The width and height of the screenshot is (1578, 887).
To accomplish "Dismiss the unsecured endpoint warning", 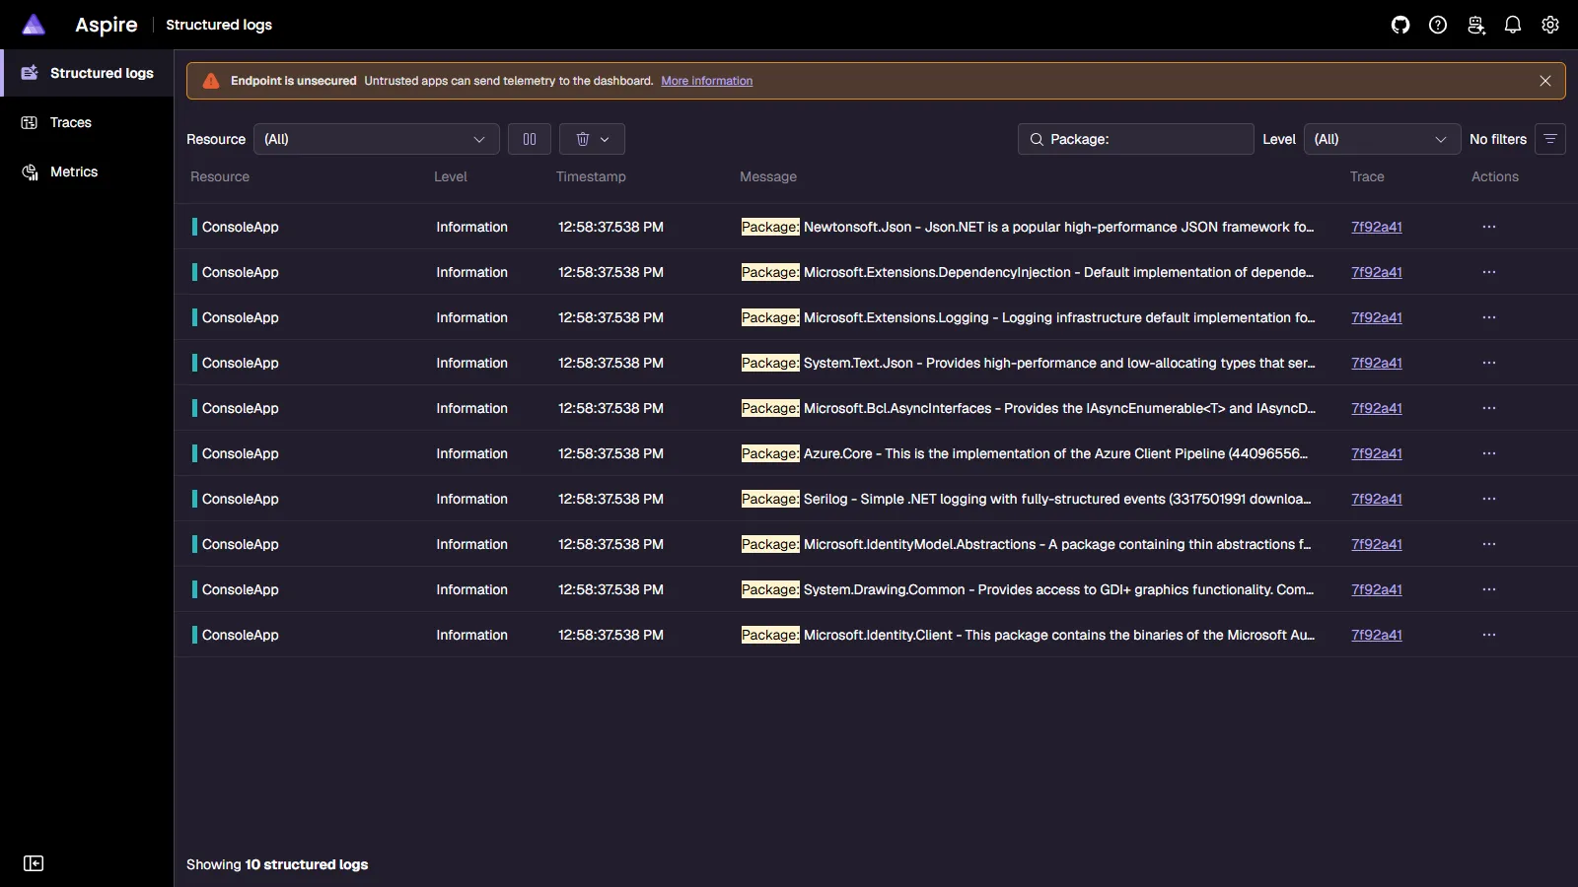I will [1545, 81].
